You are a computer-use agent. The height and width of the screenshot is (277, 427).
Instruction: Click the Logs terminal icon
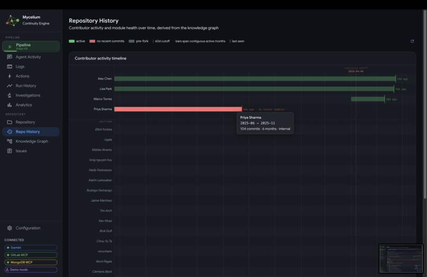pos(10,66)
